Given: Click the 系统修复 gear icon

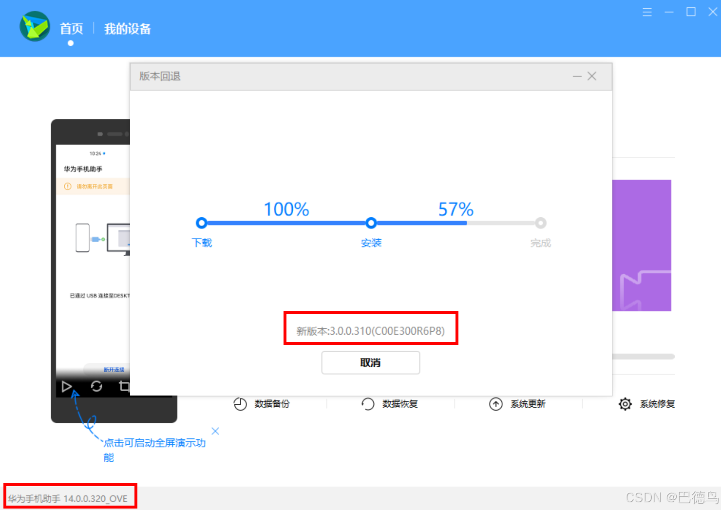Looking at the screenshot, I should point(625,404).
